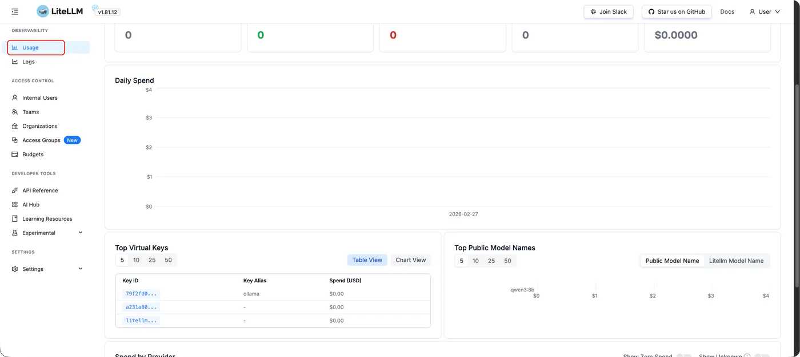Viewport: 800px width, 357px height.
Task: Open Teams via its group icon
Action: click(x=15, y=112)
